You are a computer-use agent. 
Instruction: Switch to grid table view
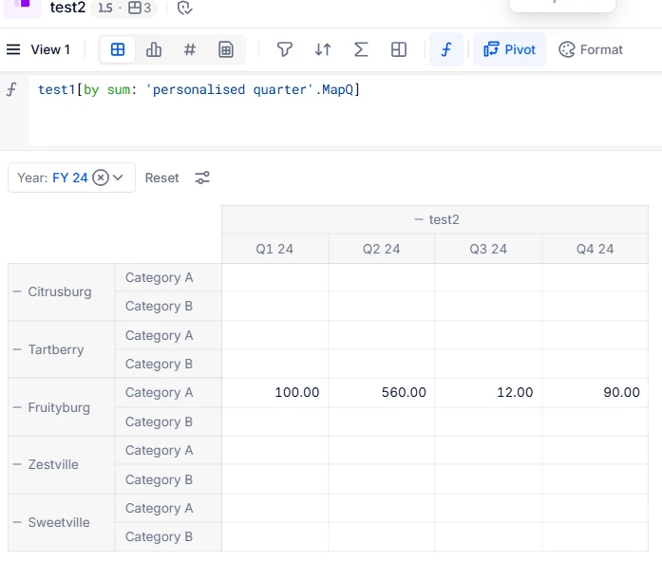pyautogui.click(x=118, y=49)
